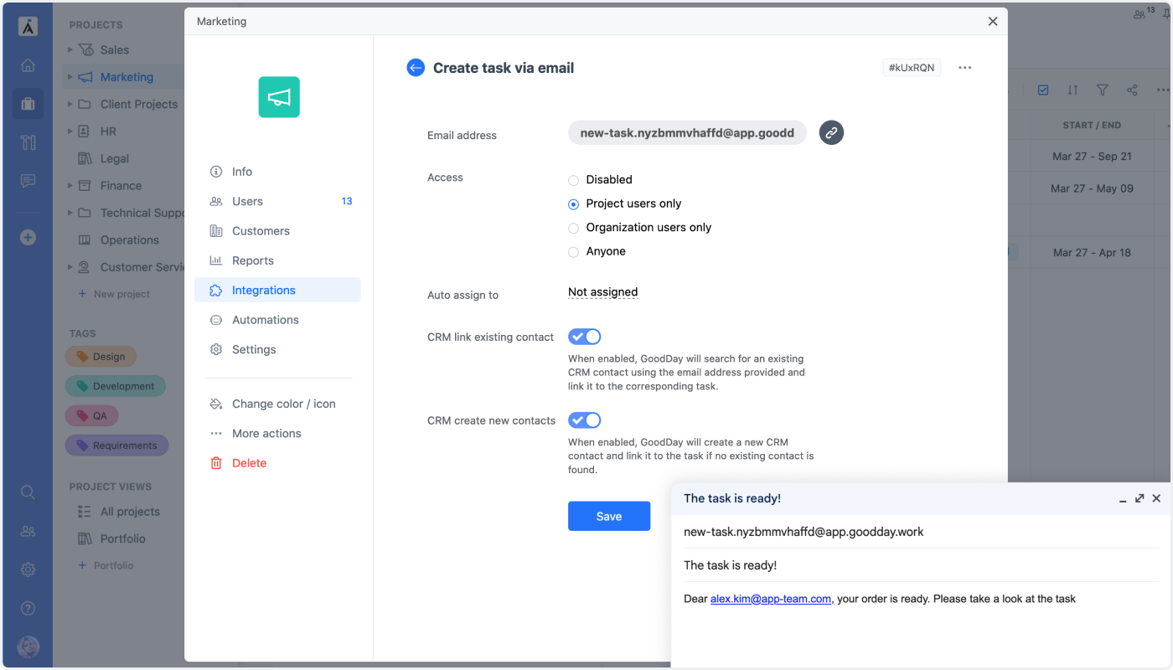Expand the HR project tree
Viewport: 1173px width, 670px height.
[x=70, y=131]
